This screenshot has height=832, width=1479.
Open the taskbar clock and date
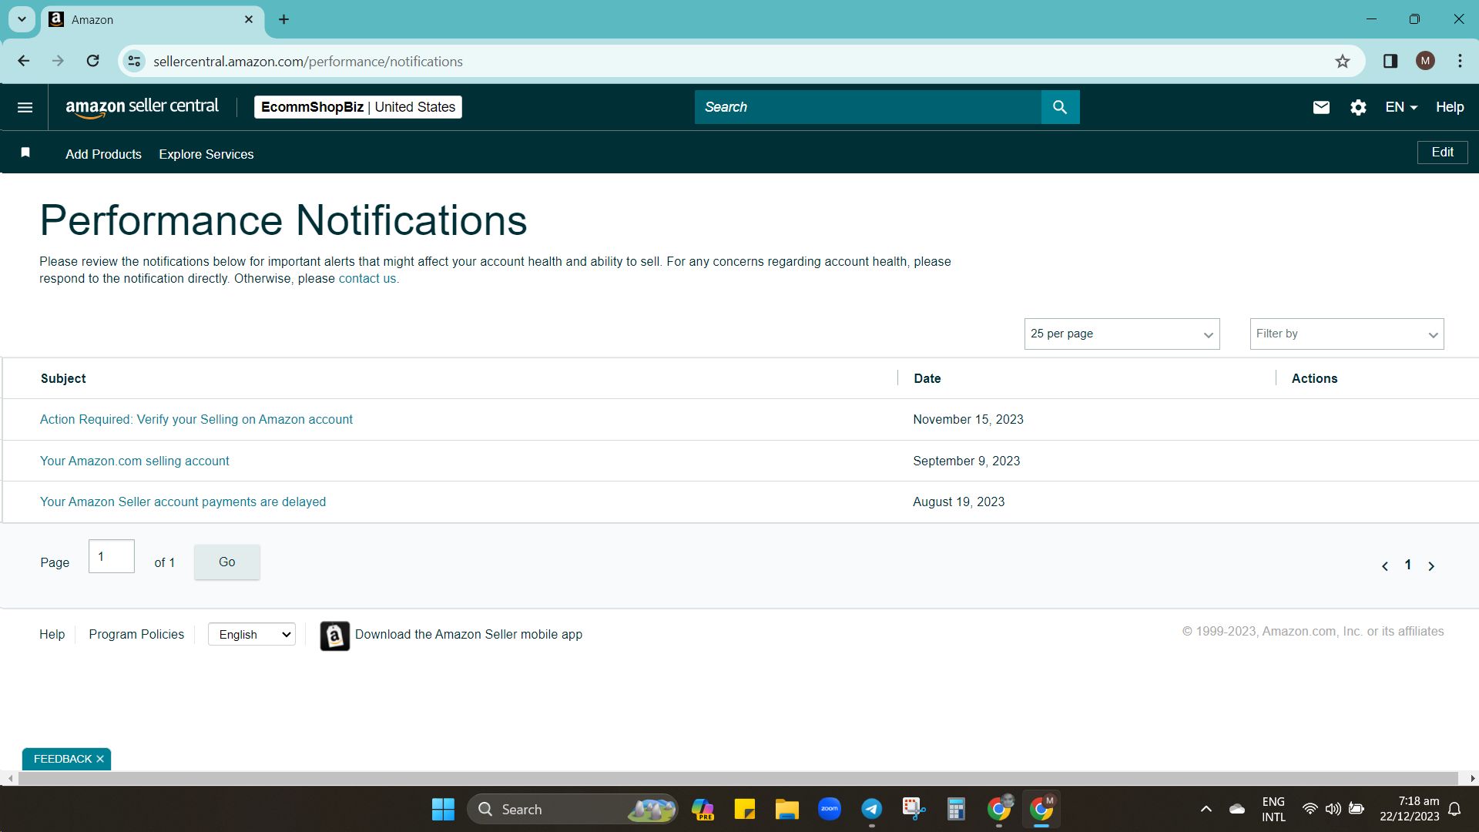(x=1410, y=809)
